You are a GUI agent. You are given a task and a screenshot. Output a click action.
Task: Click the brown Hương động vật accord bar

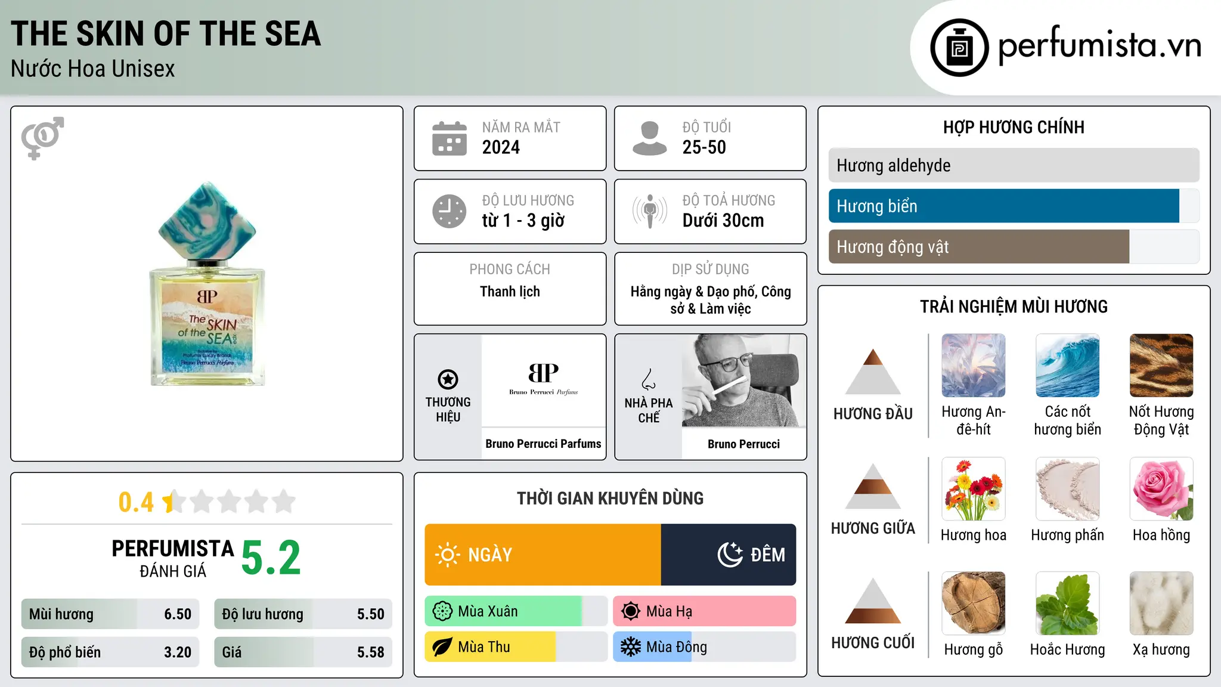[x=979, y=246]
